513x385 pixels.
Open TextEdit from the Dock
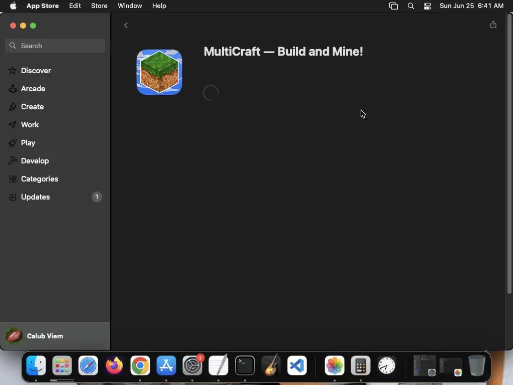(x=218, y=365)
